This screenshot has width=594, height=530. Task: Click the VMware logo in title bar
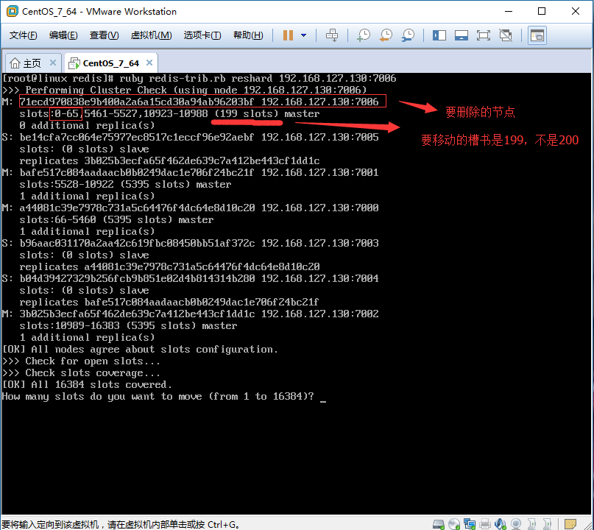click(x=13, y=11)
